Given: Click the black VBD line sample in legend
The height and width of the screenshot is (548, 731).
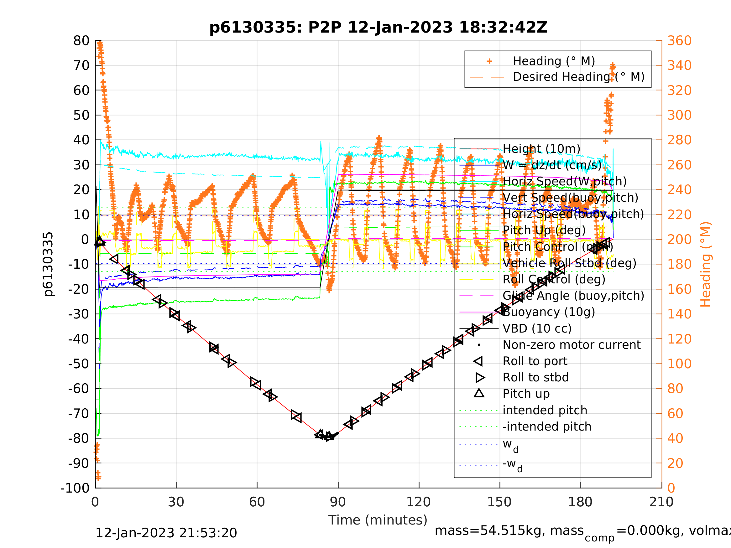Looking at the screenshot, I should [x=479, y=328].
